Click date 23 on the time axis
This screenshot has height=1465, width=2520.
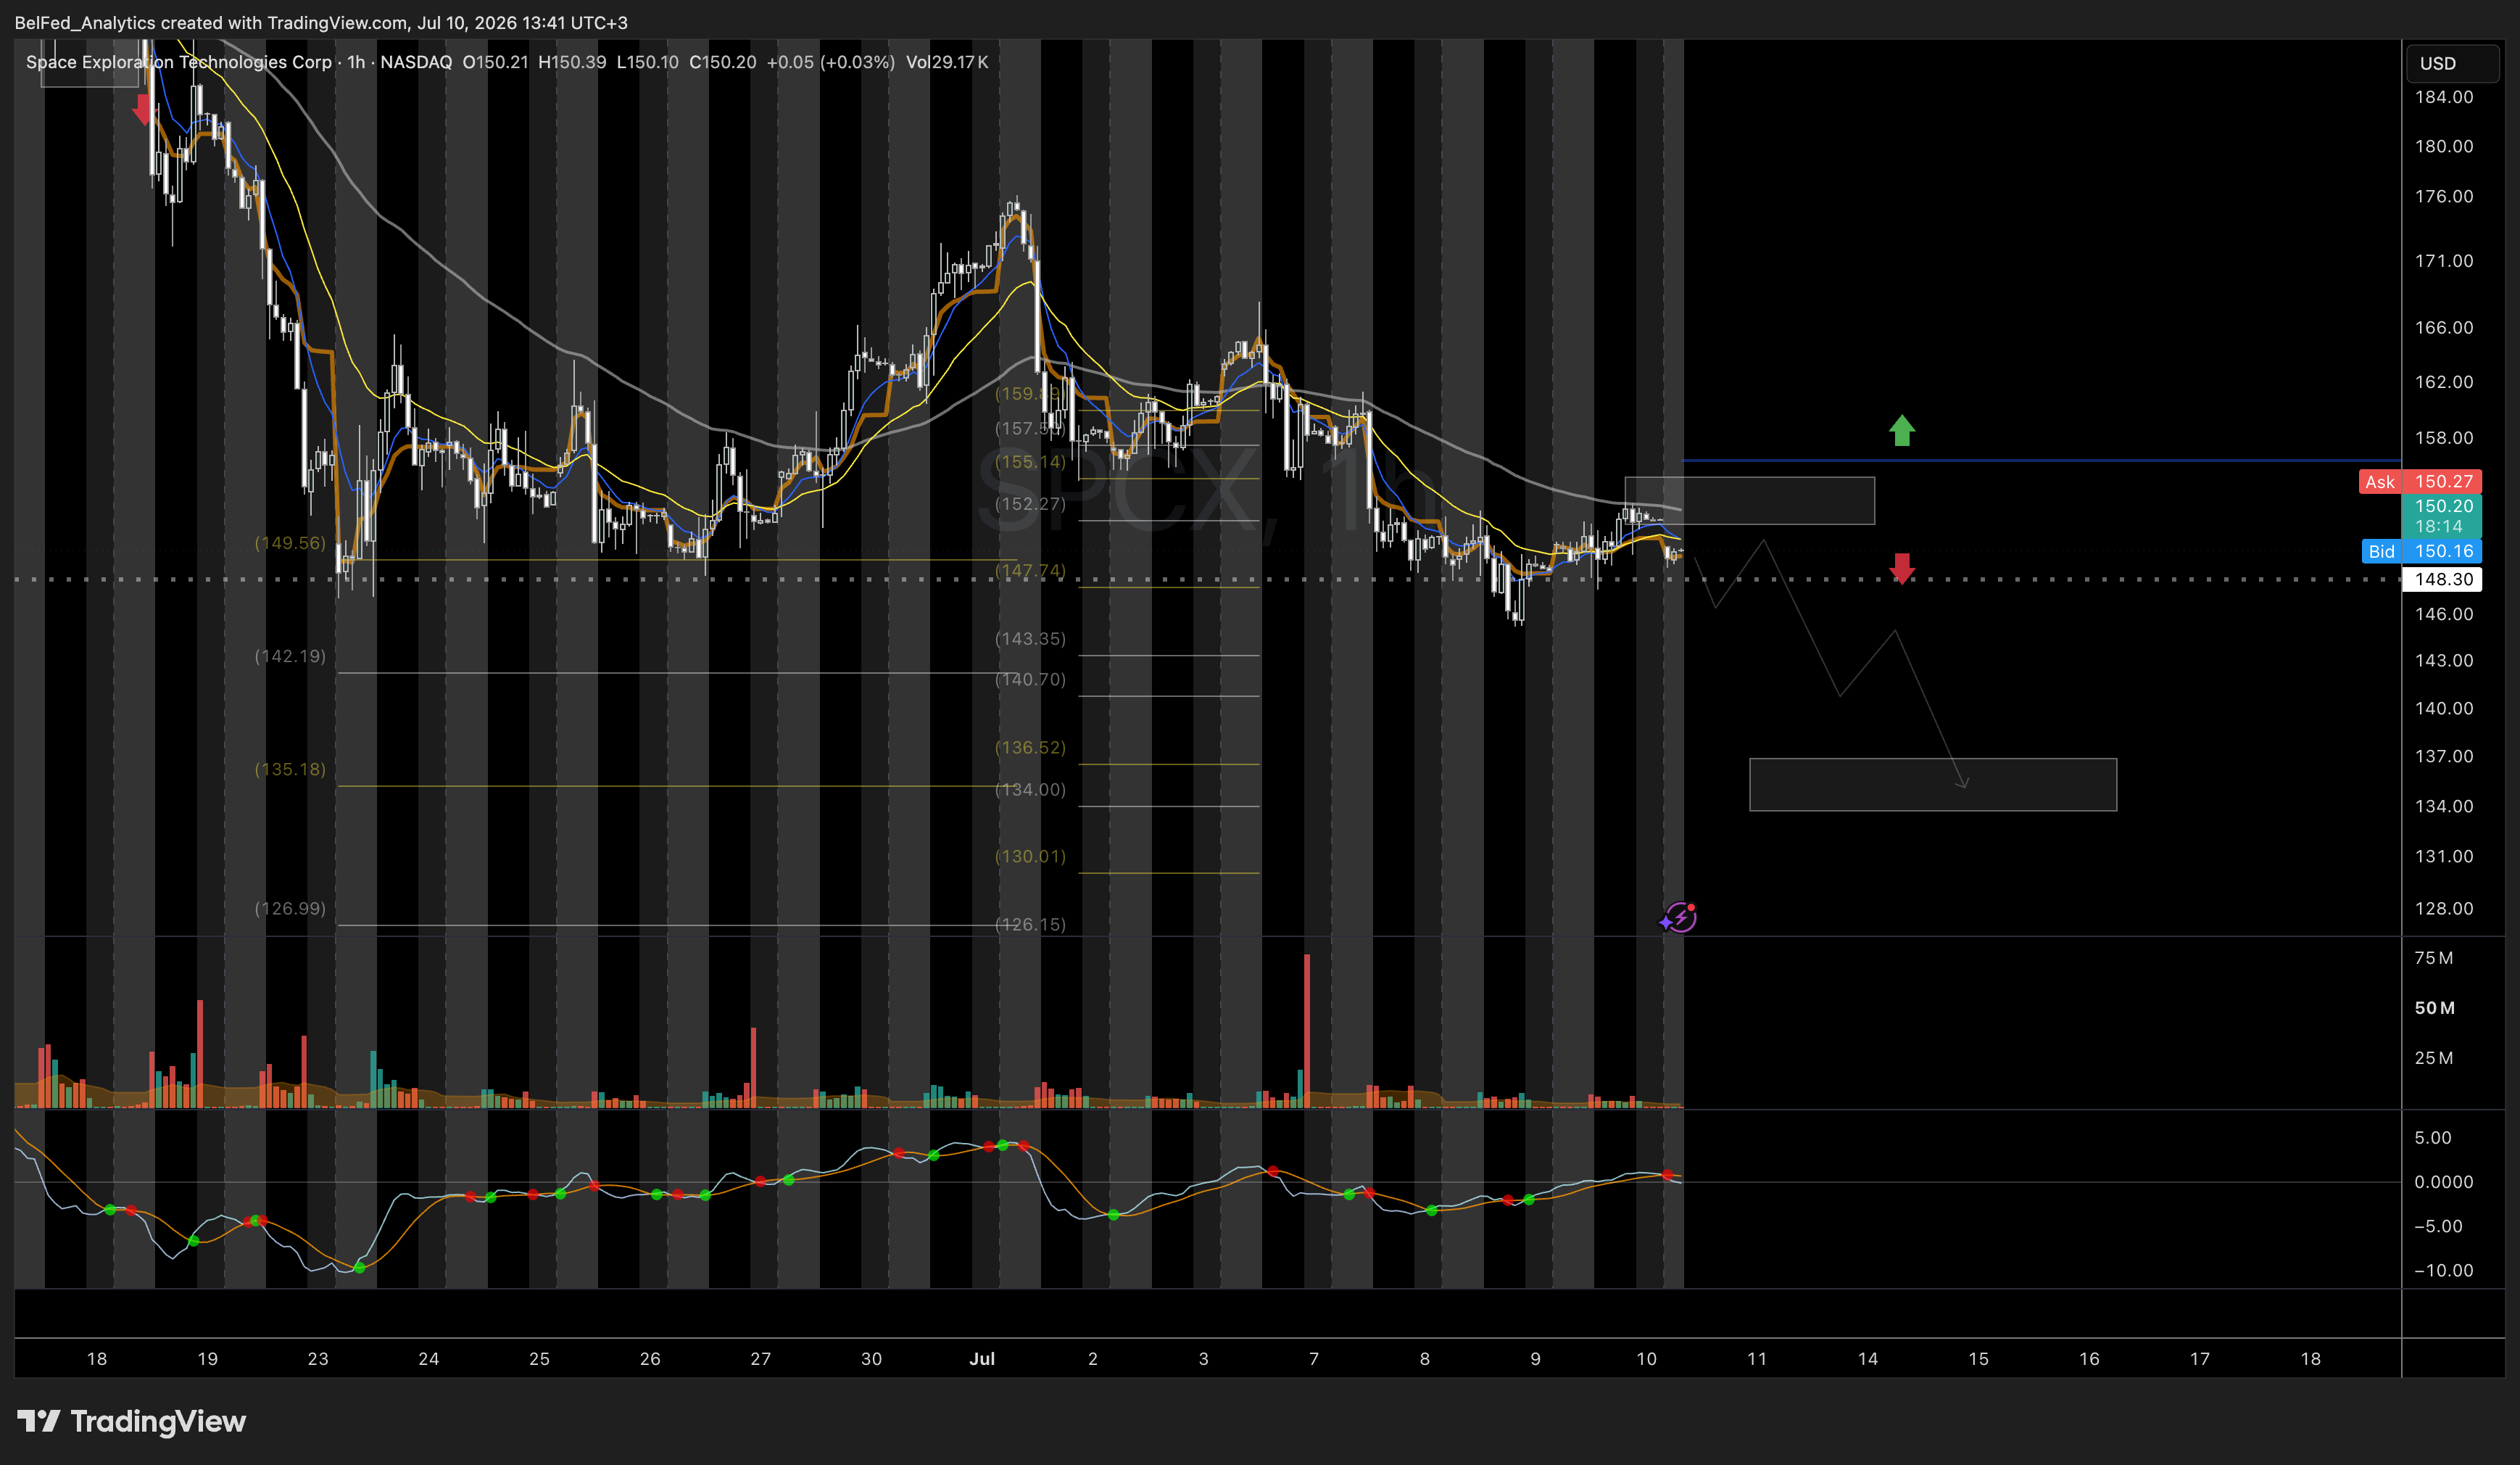318,1359
